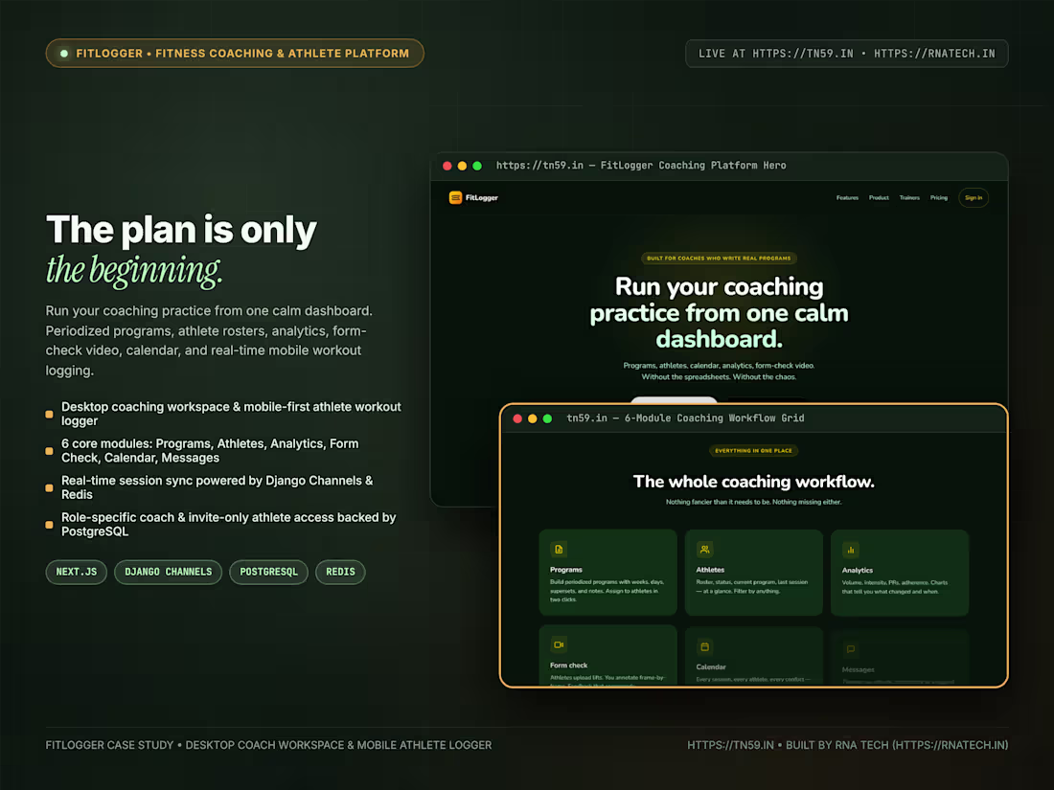1054x790 pixels.
Task: Click yellow minimize dot in Hero window
Action: pos(462,166)
